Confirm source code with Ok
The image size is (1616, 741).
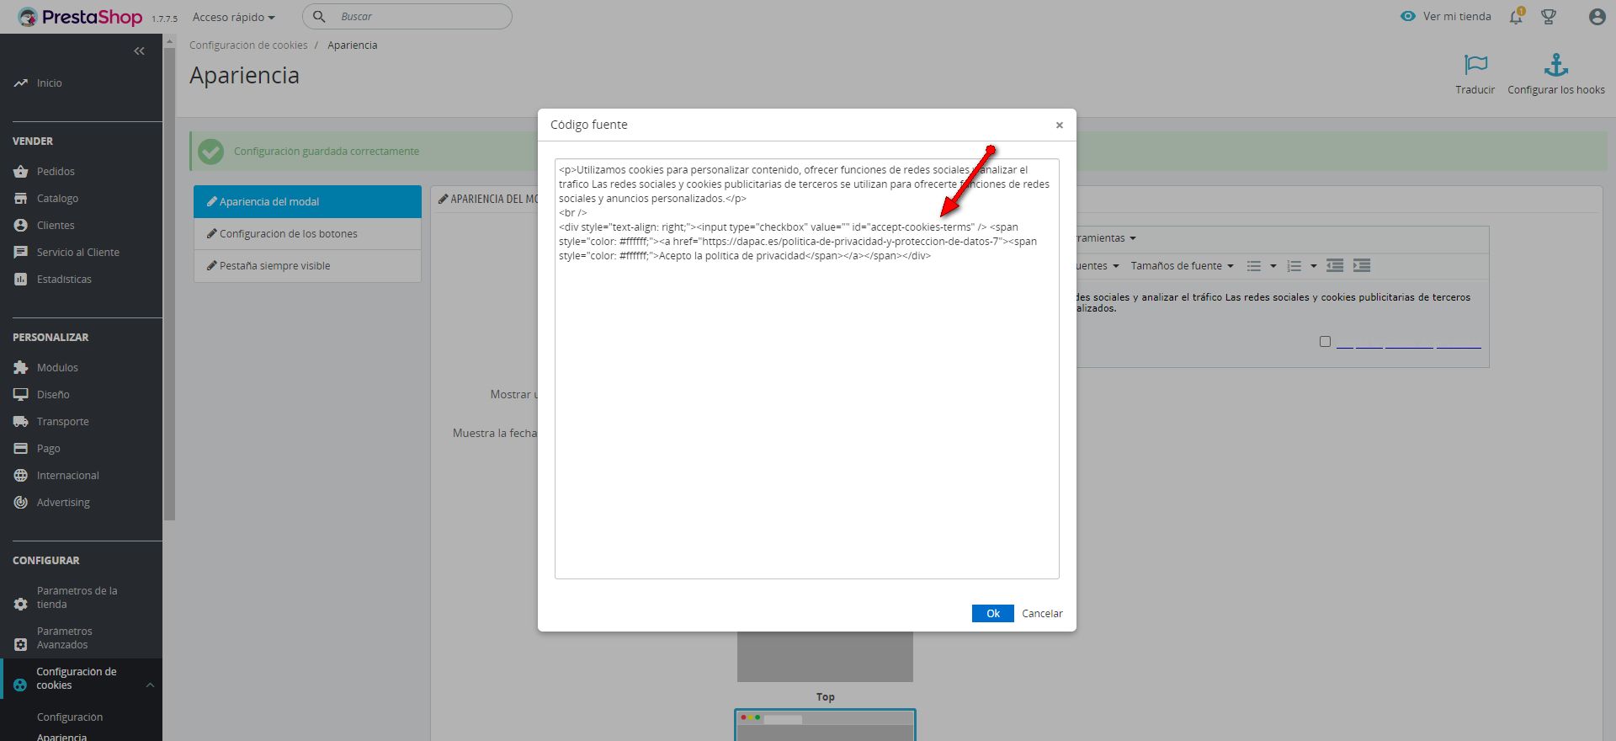click(992, 614)
